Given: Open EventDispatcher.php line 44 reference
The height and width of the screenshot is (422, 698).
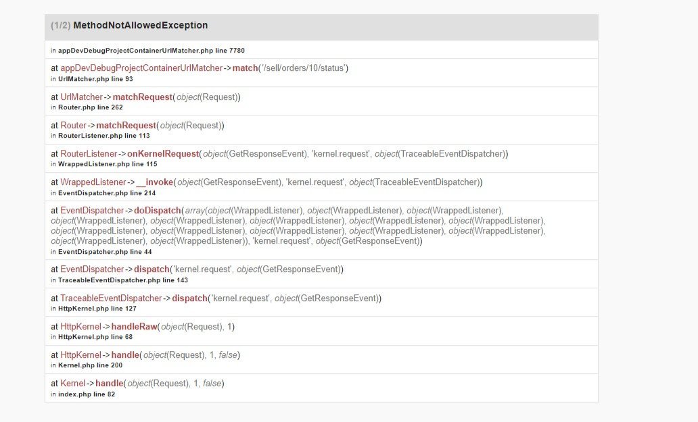Looking at the screenshot, I should point(105,252).
